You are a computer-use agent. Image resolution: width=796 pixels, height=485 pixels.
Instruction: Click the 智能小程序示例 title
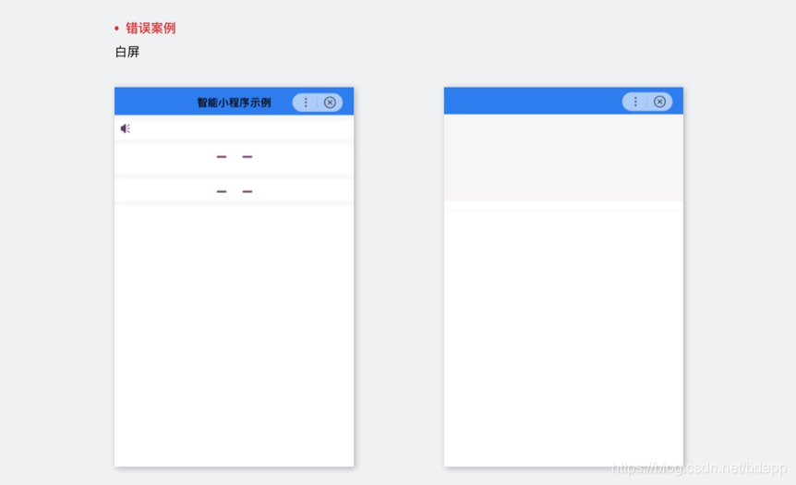(x=234, y=103)
